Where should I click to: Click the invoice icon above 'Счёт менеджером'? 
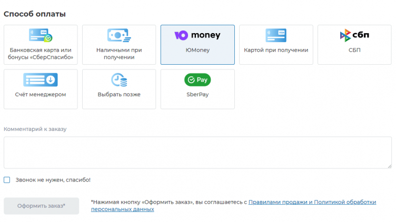pyautogui.click(x=41, y=80)
